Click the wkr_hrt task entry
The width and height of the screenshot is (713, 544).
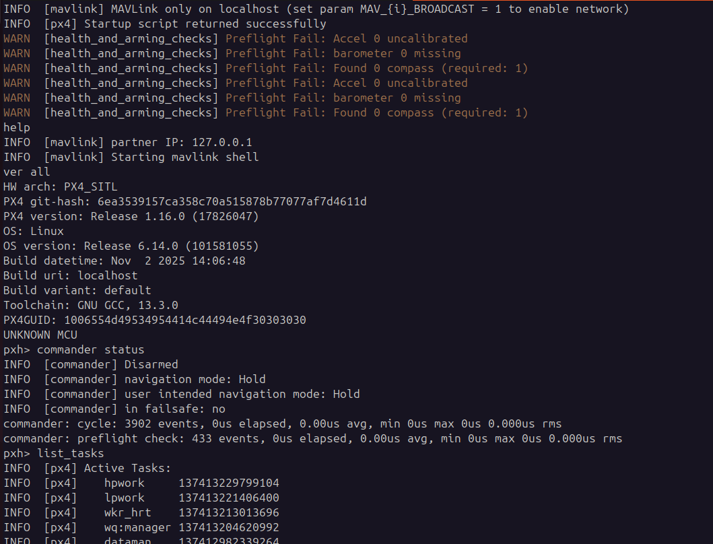tap(141, 512)
